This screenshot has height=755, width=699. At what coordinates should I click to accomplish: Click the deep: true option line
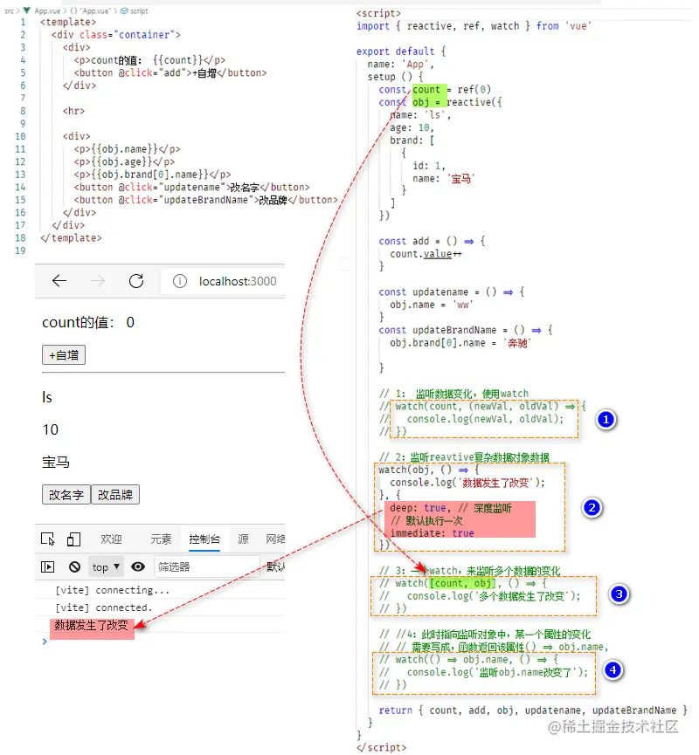point(451,508)
